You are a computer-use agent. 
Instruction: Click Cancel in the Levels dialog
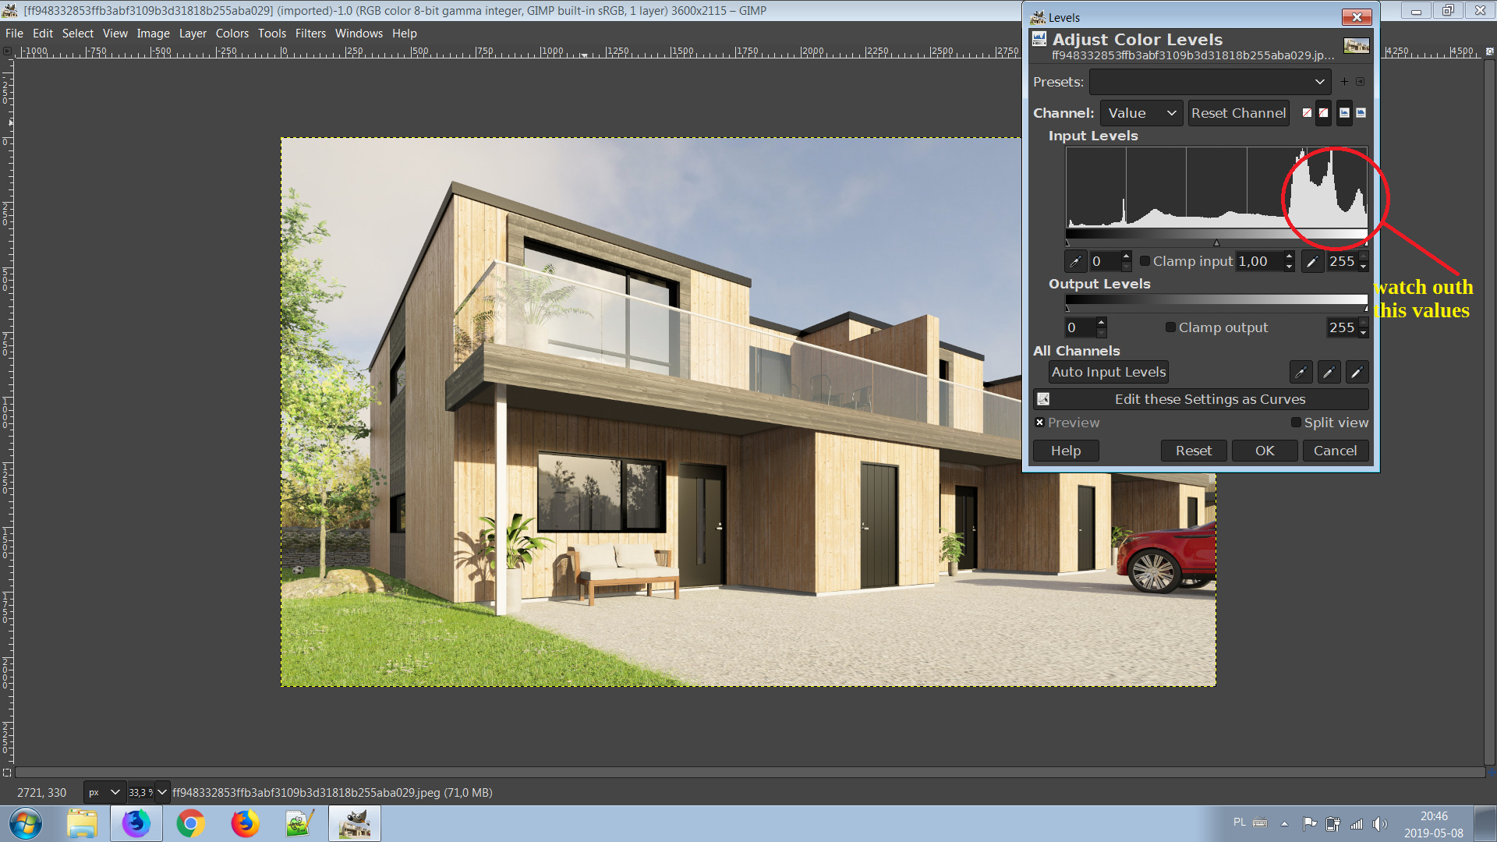(1335, 451)
